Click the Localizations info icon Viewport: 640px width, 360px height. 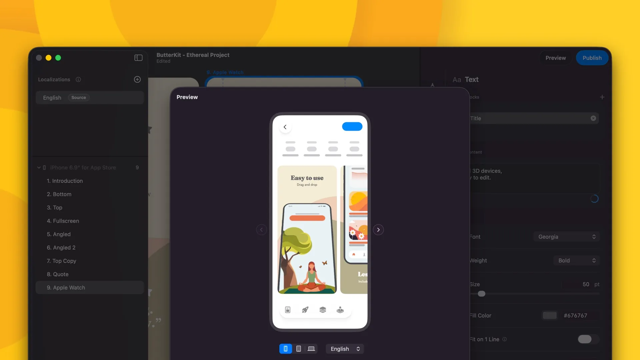pyautogui.click(x=78, y=79)
